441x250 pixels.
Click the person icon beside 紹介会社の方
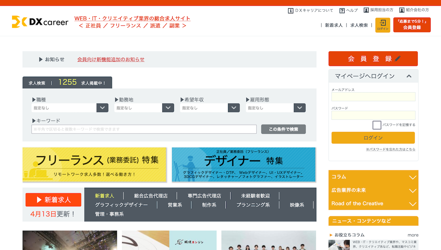[402, 10]
